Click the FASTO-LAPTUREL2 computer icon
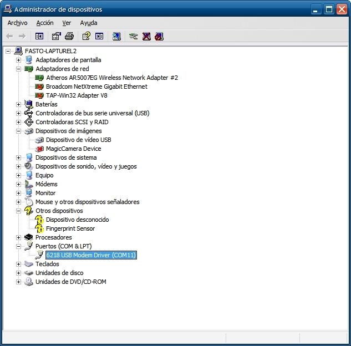Screen dimensions: 351x346 (18, 51)
